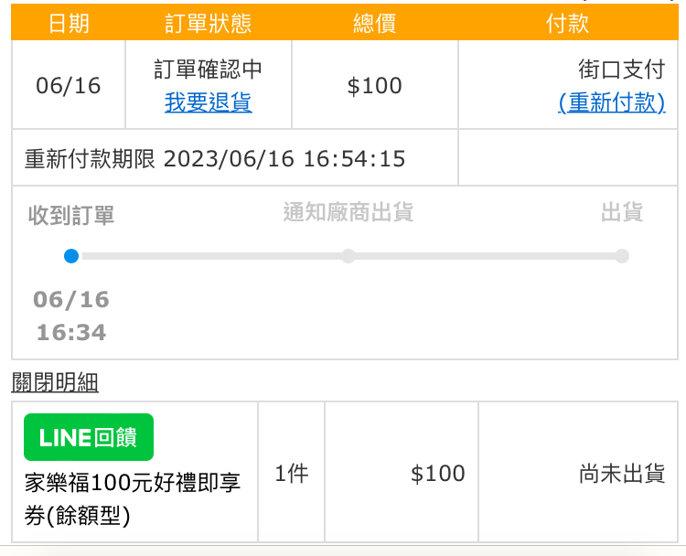Click the 訂單確認中 status text
Viewport: 686px width, 556px height.
click(x=208, y=69)
